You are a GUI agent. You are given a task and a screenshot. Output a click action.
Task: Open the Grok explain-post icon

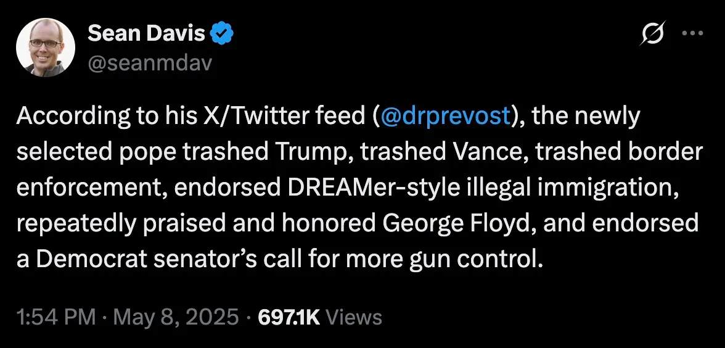652,33
